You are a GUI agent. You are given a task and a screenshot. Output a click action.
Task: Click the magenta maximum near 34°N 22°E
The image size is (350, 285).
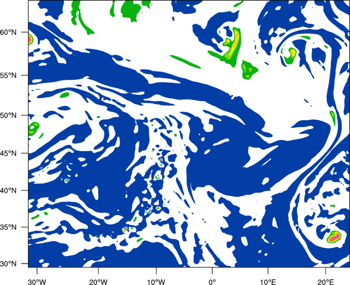click(335, 237)
